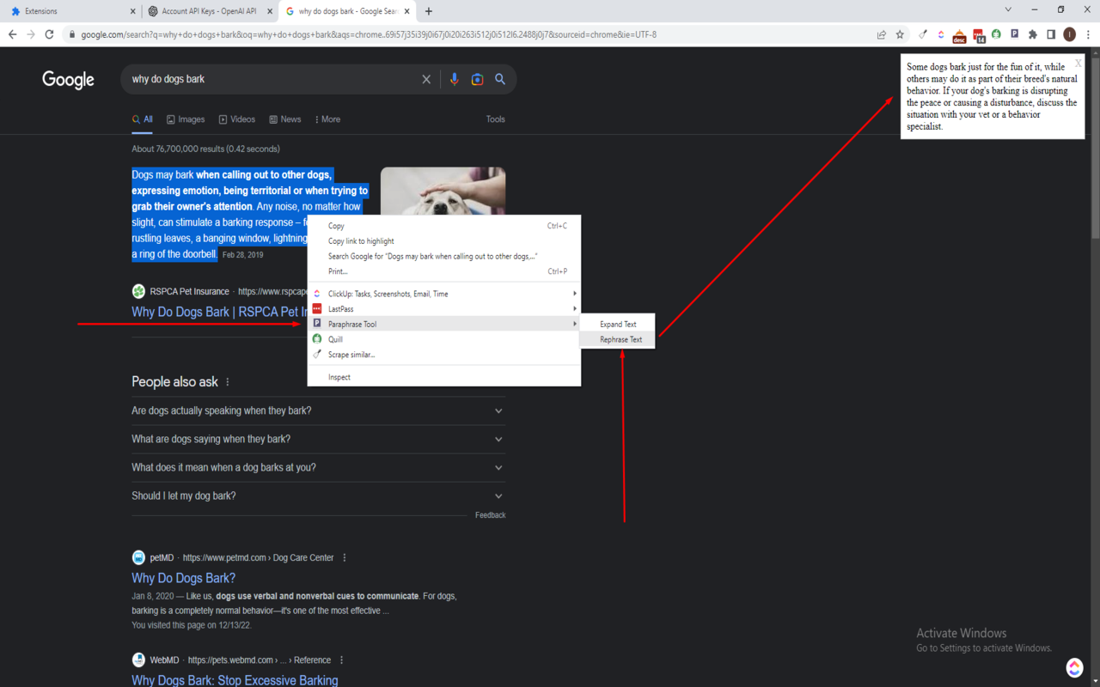Viewport: 1100px width, 687px height.
Task: Open the Quill green robot extension icon
Action: coord(996,34)
